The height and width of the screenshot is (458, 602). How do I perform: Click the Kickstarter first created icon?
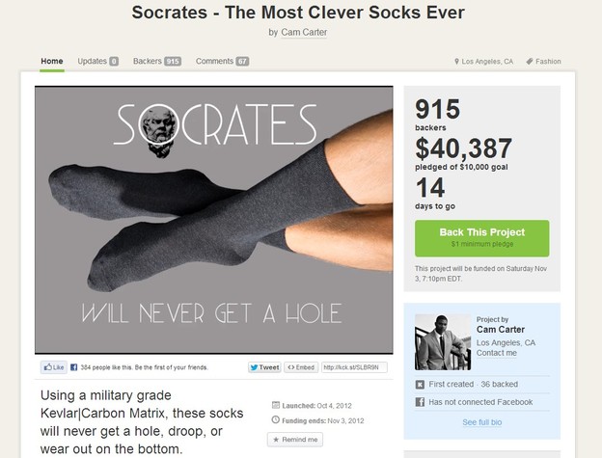pos(420,384)
